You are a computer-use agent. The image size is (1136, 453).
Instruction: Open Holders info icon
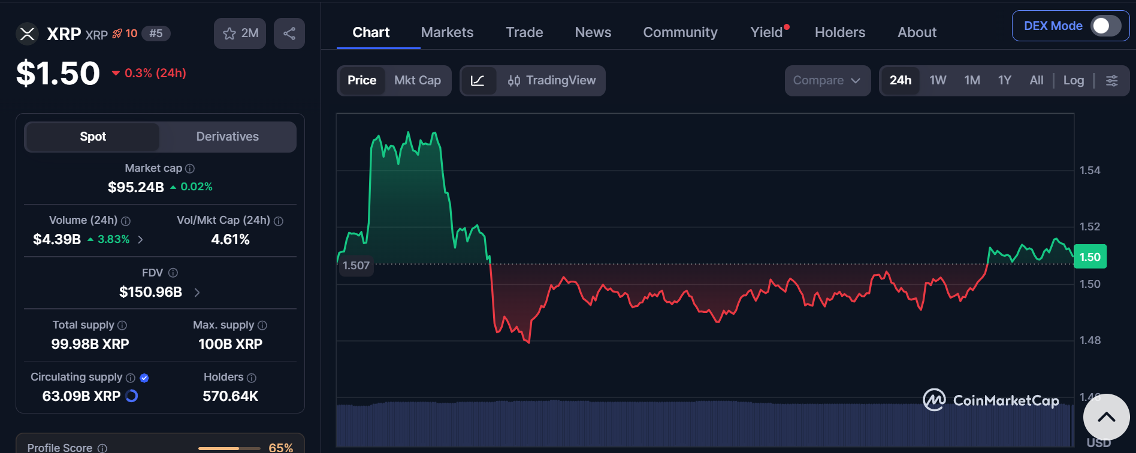(252, 378)
